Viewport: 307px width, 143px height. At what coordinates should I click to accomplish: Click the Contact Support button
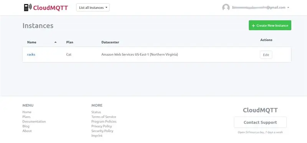click(x=260, y=122)
